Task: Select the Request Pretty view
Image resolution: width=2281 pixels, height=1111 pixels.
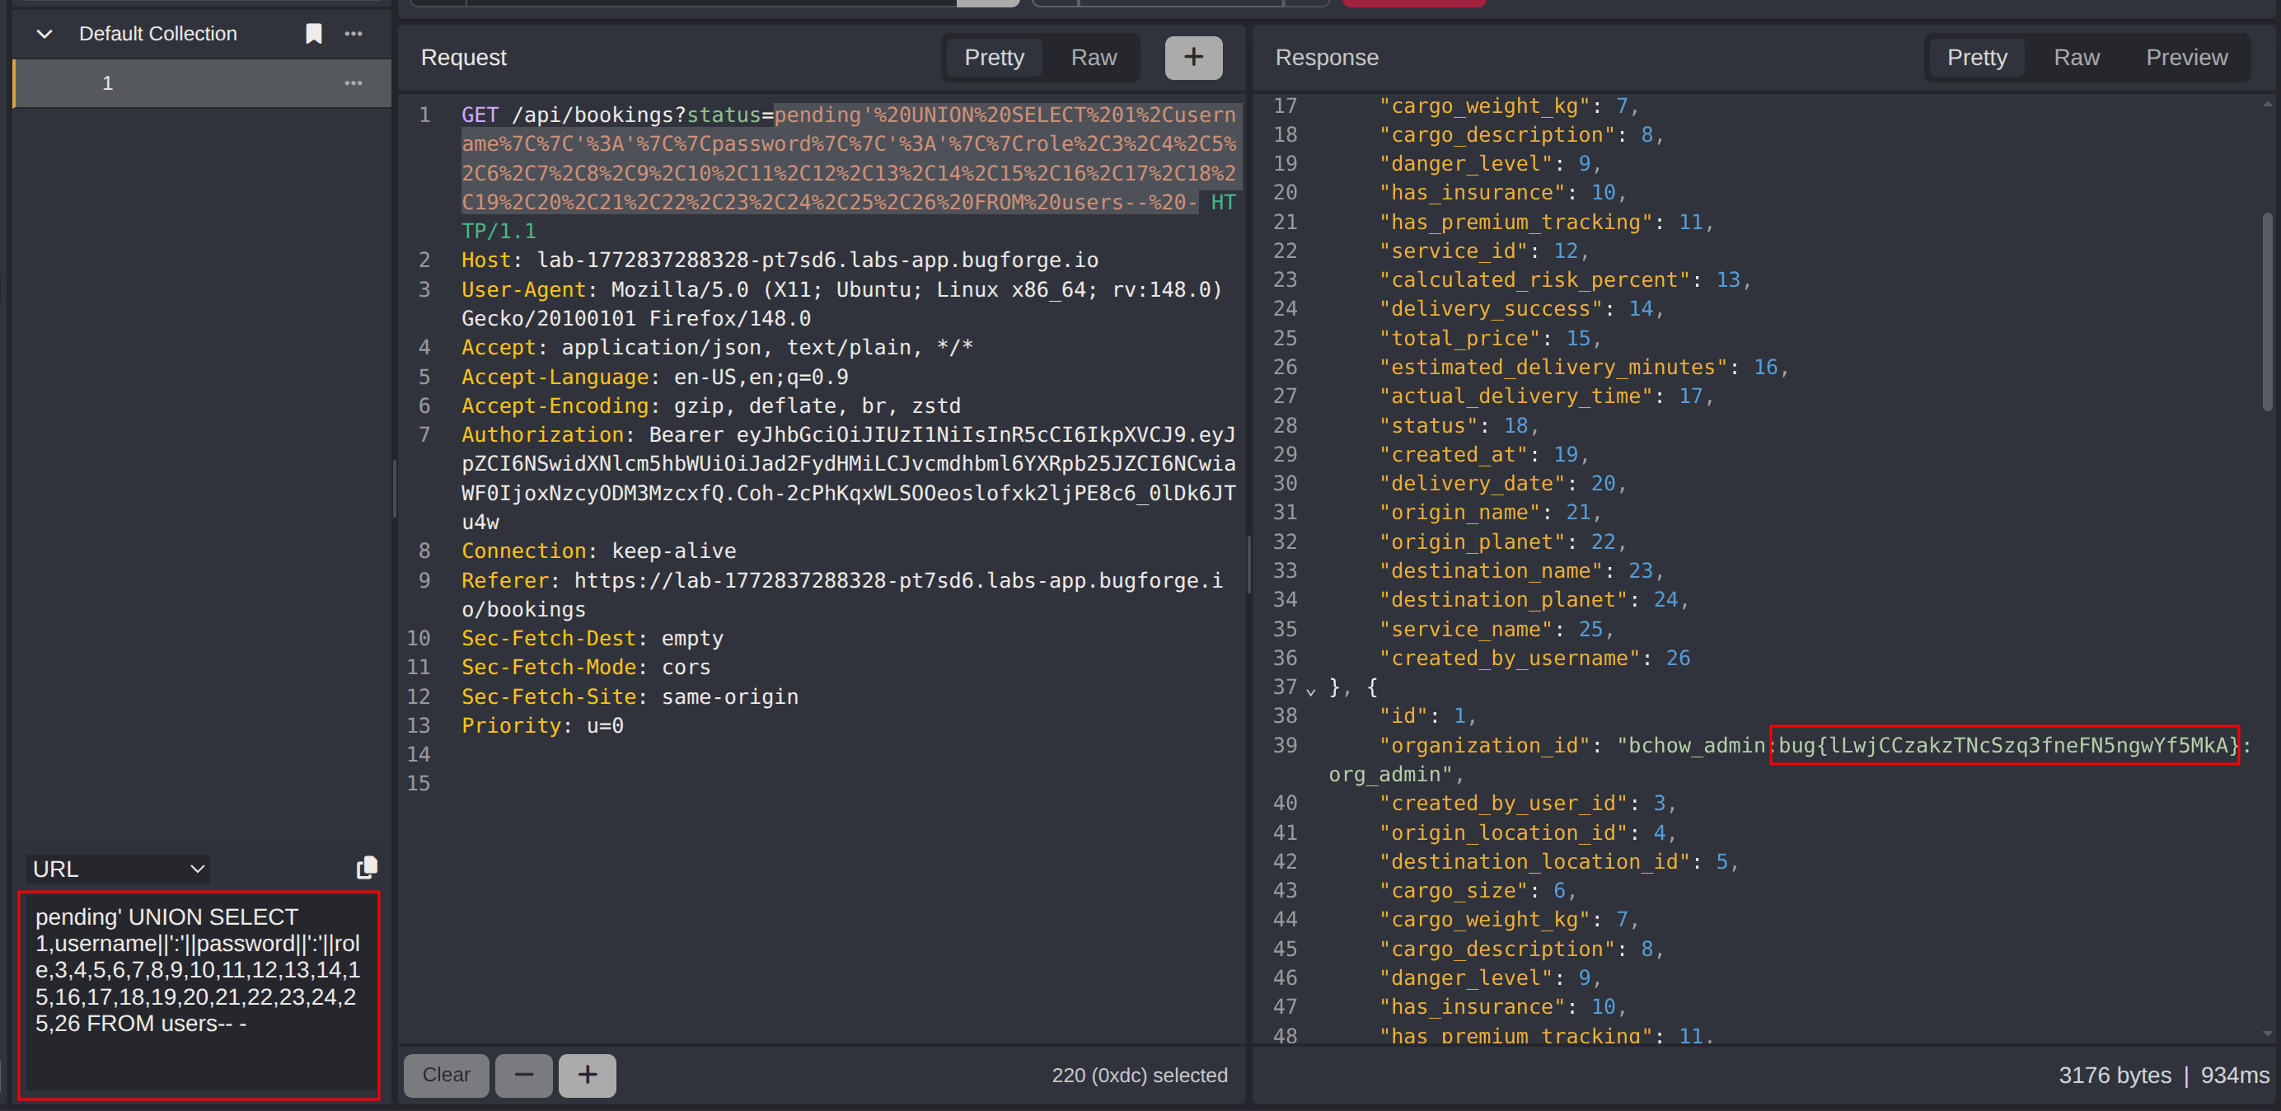Action: pyautogui.click(x=994, y=58)
